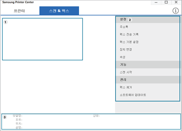Screen dimensions: 182x131
Task: Close the Samsung Printer Center window
Action: pyautogui.click(x=176, y=2)
